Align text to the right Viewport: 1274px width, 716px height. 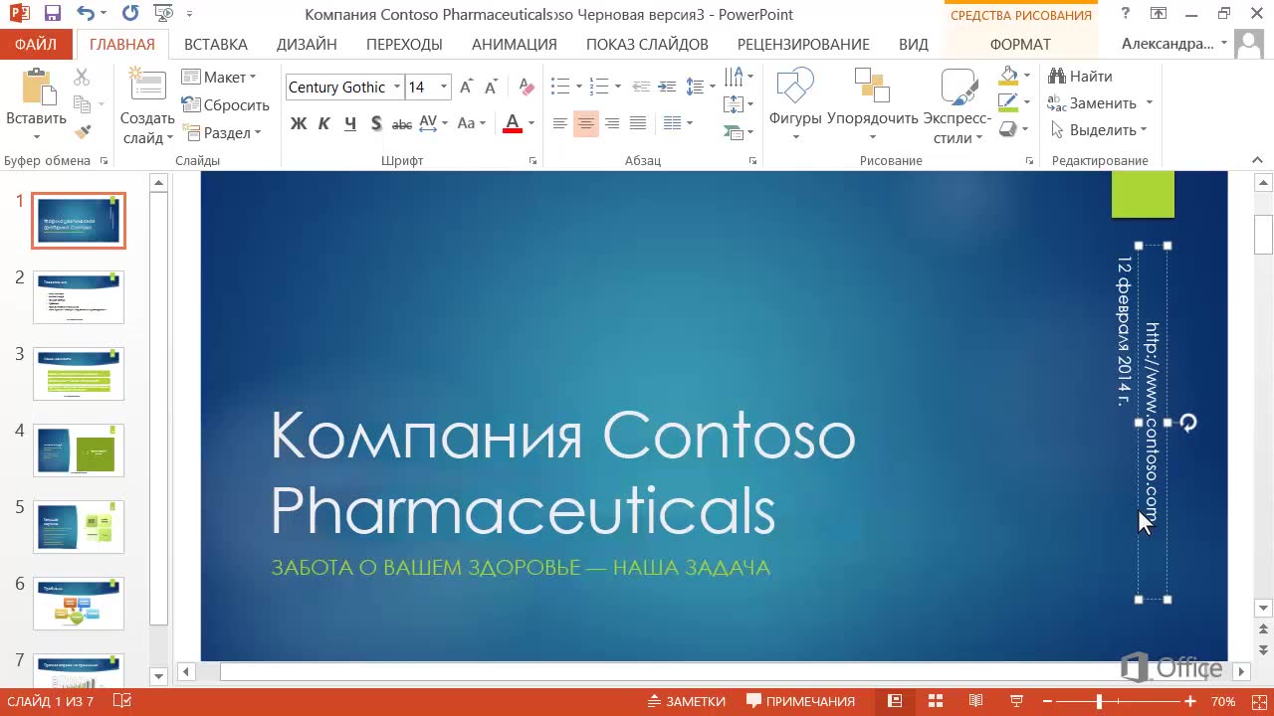(612, 123)
